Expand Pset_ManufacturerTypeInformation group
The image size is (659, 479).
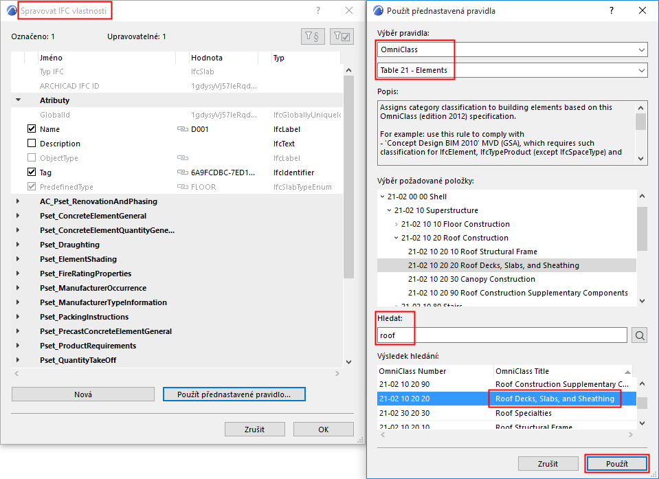pyautogui.click(x=18, y=302)
